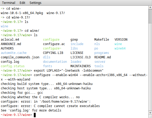Click the 'tools' directory name
Image resolution: width=152 pixels, height=118 pixels.
99,66
